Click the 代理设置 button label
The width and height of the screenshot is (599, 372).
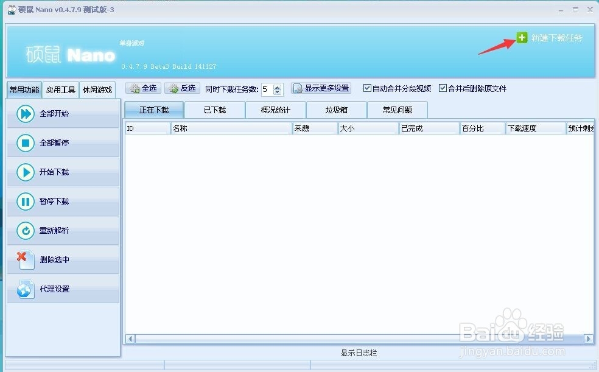click(x=55, y=289)
